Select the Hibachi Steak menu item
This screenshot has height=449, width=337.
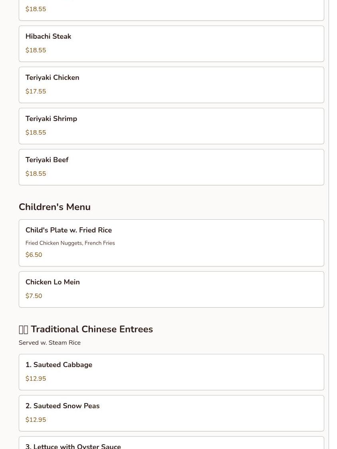click(48, 36)
